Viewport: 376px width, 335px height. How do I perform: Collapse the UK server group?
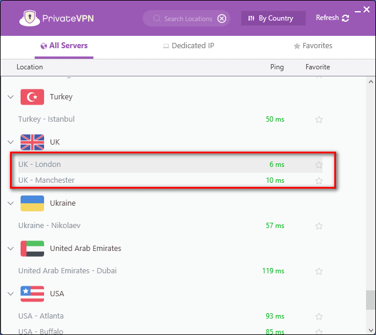coord(11,142)
